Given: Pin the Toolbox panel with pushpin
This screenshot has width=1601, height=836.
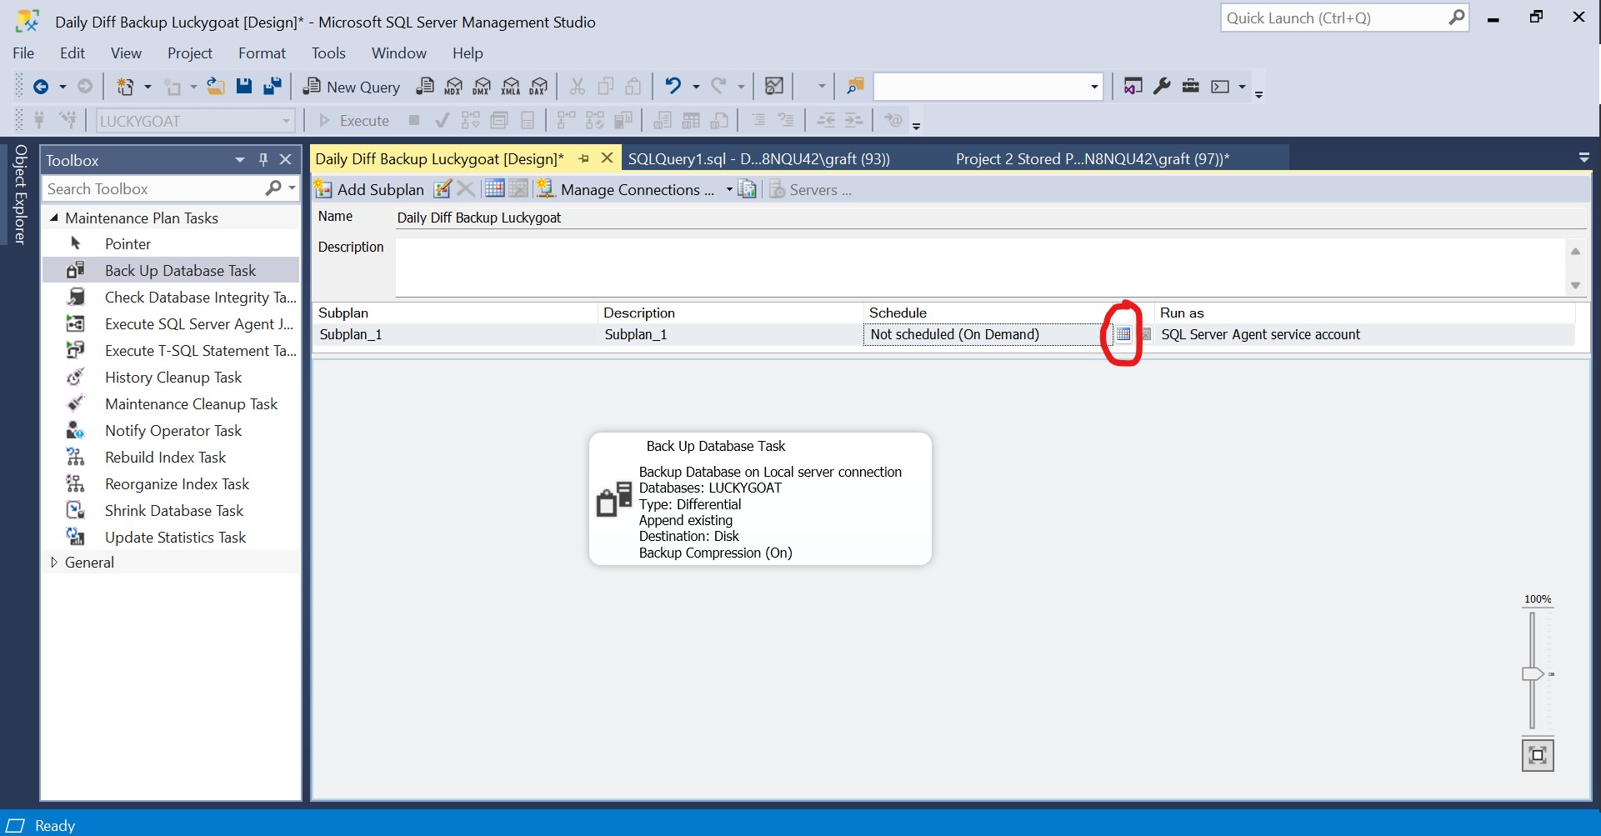Looking at the screenshot, I should point(263,160).
